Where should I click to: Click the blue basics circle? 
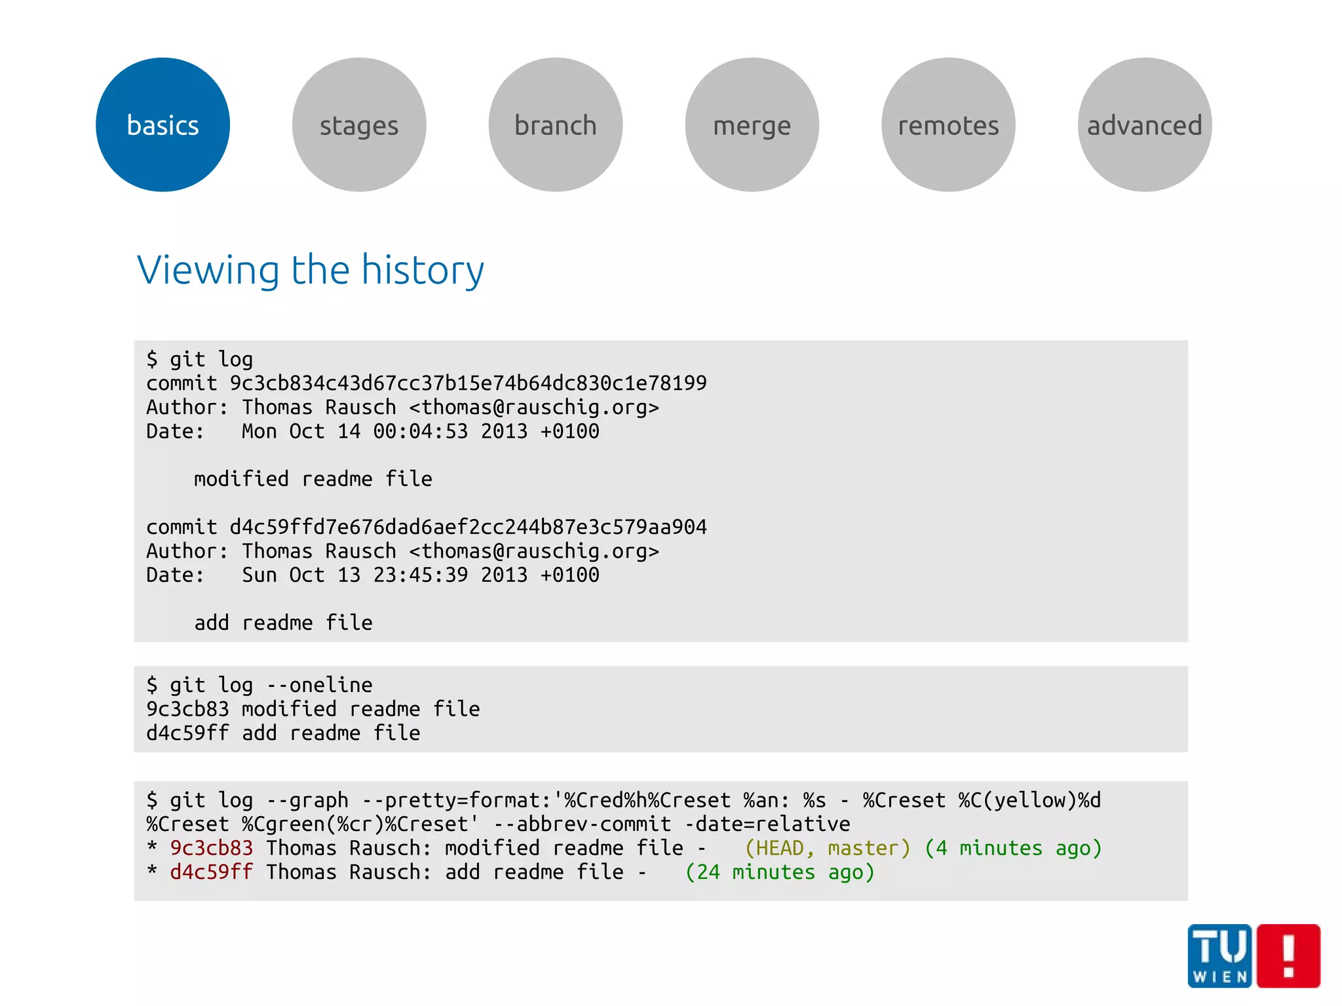163,125
